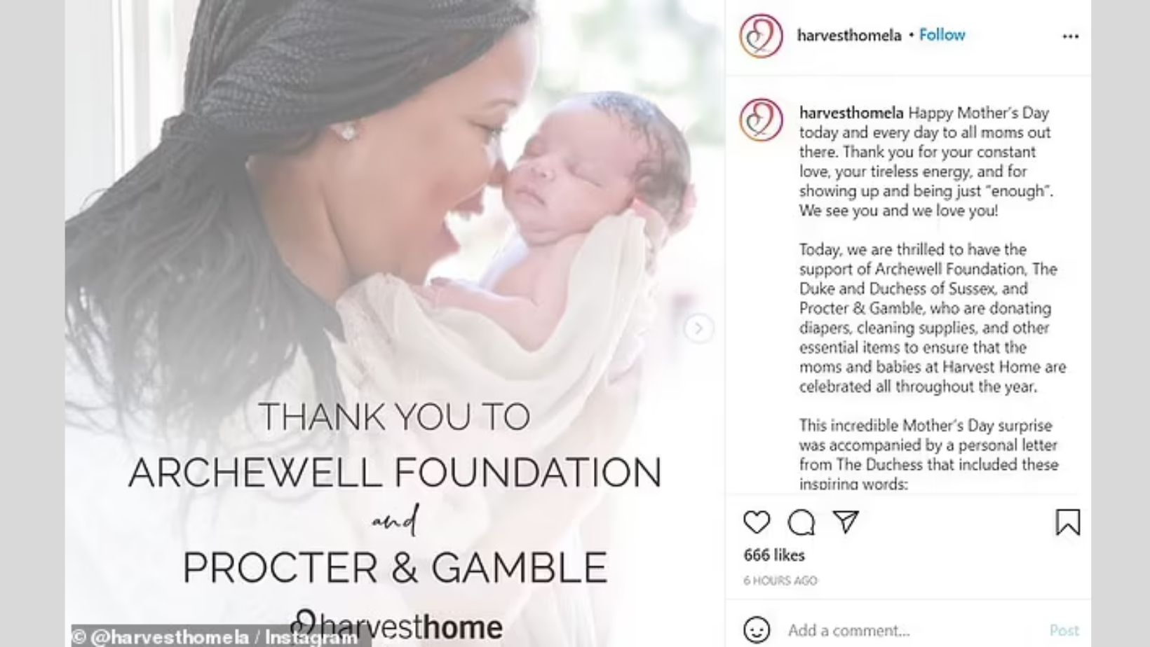Open comments via the speech bubble icon
Viewport: 1150px width, 647px height.
pyautogui.click(x=801, y=522)
